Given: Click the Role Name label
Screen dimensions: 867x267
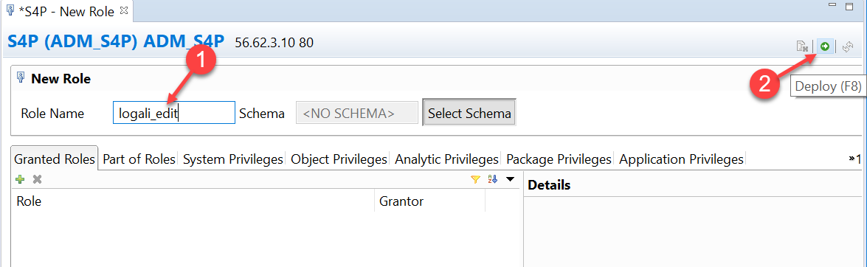Looking at the screenshot, I should (x=52, y=114).
